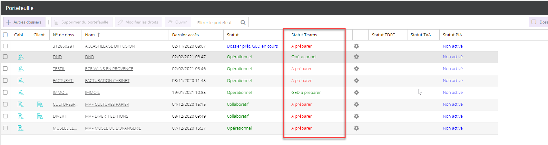
Task: Click the Ouvrir button
Action: tap(178, 22)
